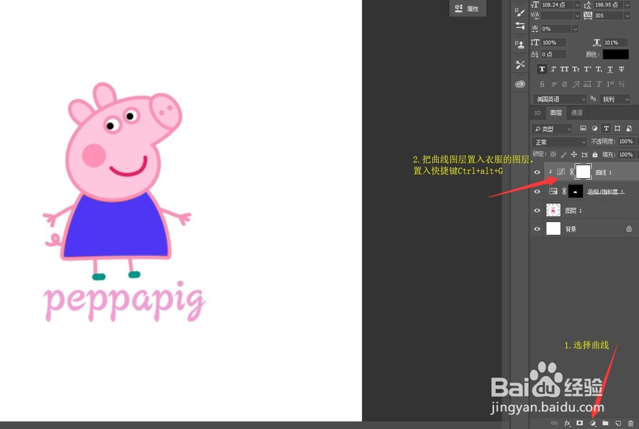Open the leading 198.95 点 dropdown
The width and height of the screenshot is (639, 429).
pyautogui.click(x=627, y=5)
